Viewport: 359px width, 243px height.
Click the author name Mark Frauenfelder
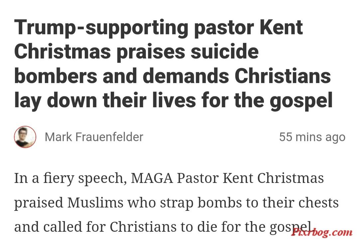[x=94, y=137]
